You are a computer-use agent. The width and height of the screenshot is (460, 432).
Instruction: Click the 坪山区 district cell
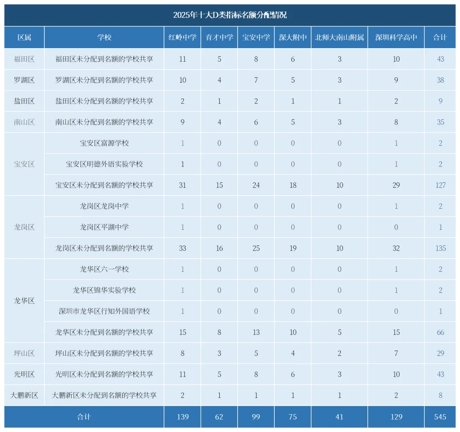(x=24, y=353)
